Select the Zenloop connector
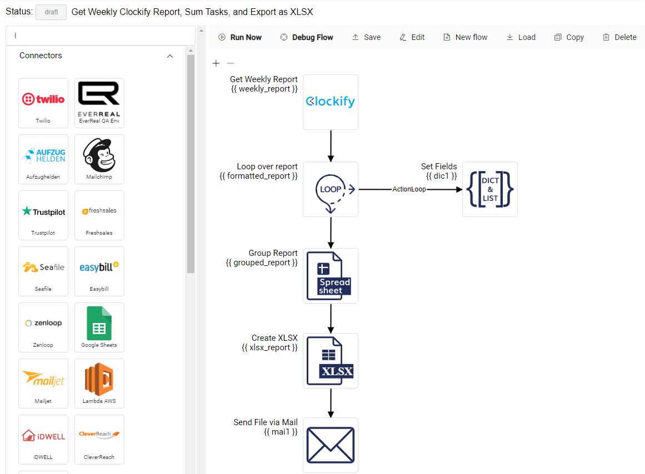 (x=43, y=327)
